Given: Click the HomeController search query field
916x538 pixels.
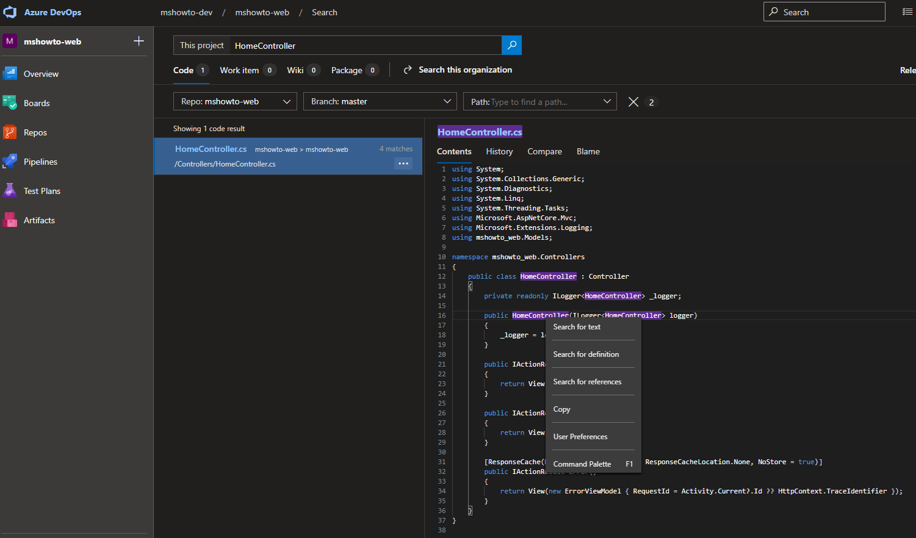Looking at the screenshot, I should click(x=366, y=45).
